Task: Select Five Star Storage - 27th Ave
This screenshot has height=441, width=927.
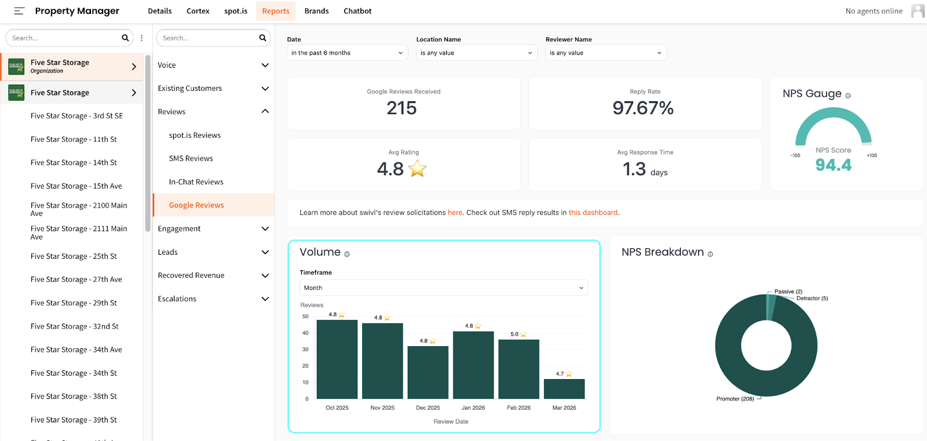Action: pyautogui.click(x=76, y=280)
